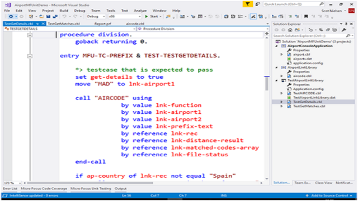The width and height of the screenshot is (358, 201).
Task: Switch to the Class View panel tab
Action: (323, 183)
